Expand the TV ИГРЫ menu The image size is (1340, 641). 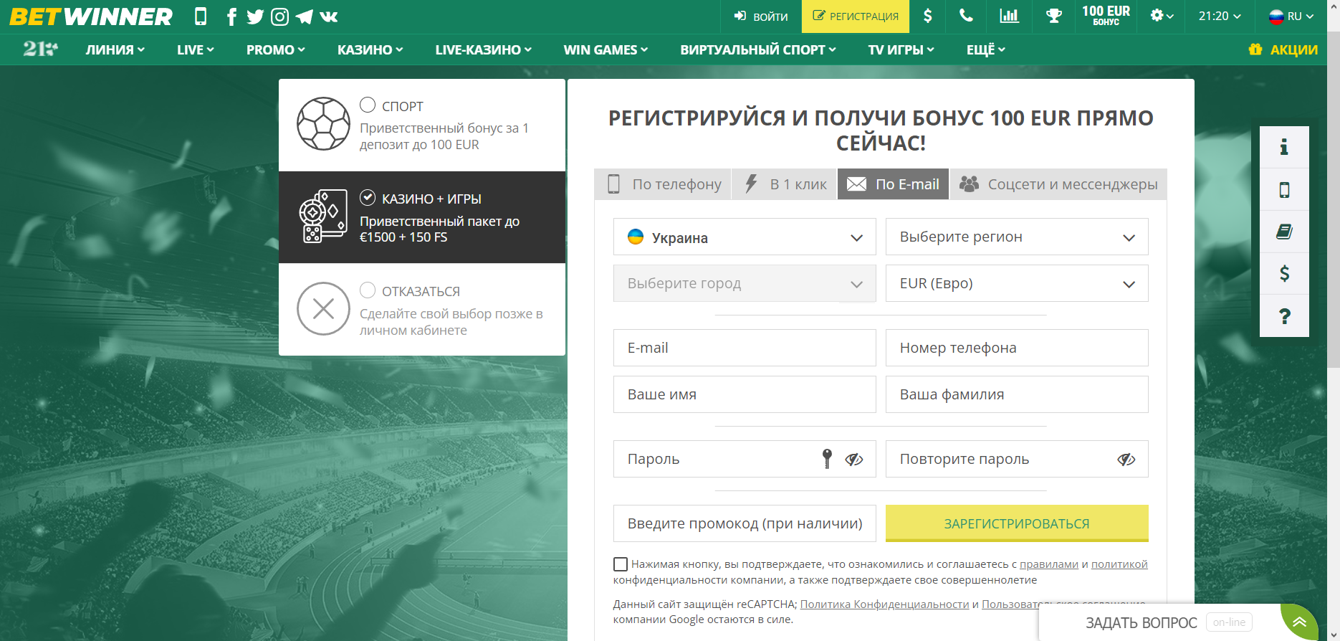901,49
